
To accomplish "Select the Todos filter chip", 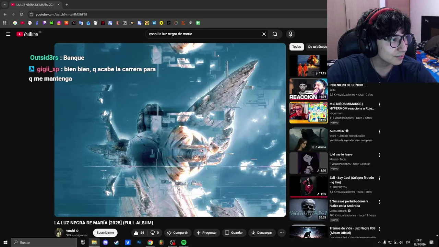I will pos(297,47).
